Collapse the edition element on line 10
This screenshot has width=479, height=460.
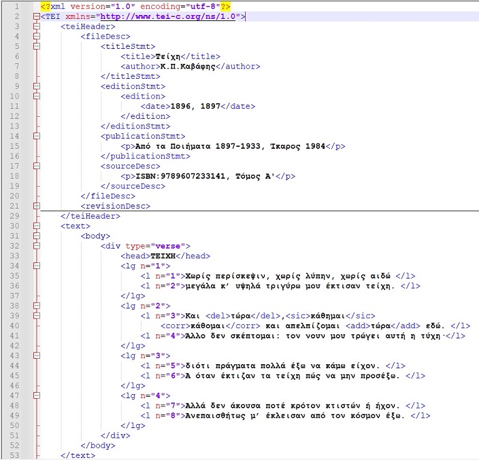[x=37, y=96]
